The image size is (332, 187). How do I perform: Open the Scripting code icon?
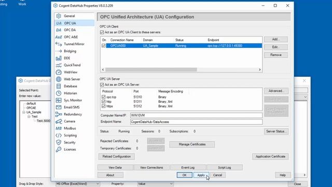pos(59,135)
